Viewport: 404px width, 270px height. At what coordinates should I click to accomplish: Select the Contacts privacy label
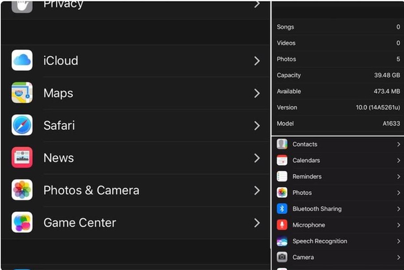(x=305, y=144)
